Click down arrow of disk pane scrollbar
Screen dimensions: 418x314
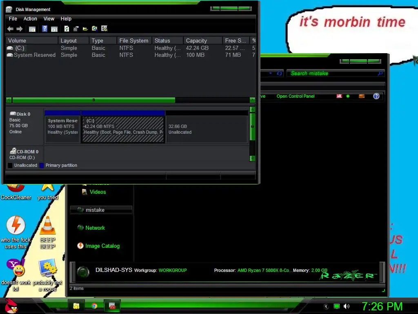point(252,158)
